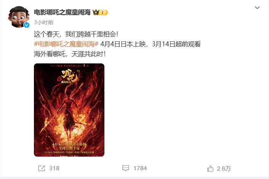
Task: Click the text line 这个春天，我们跨越千里相会
Action: click(x=76, y=34)
